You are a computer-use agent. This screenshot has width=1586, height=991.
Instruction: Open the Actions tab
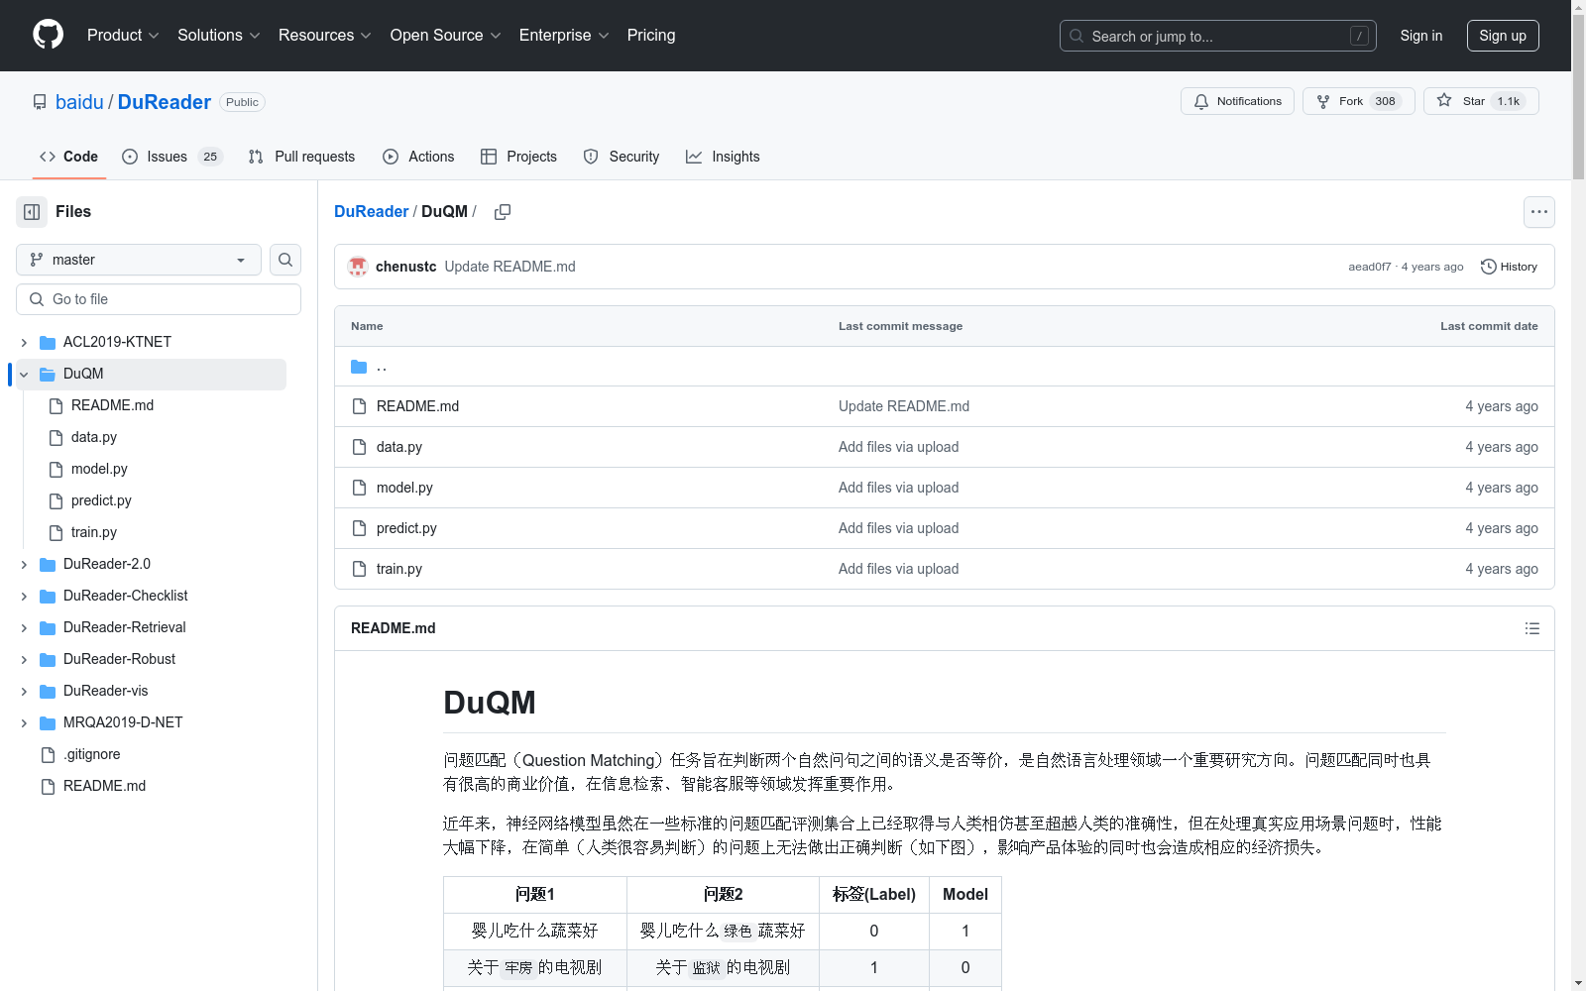(418, 157)
